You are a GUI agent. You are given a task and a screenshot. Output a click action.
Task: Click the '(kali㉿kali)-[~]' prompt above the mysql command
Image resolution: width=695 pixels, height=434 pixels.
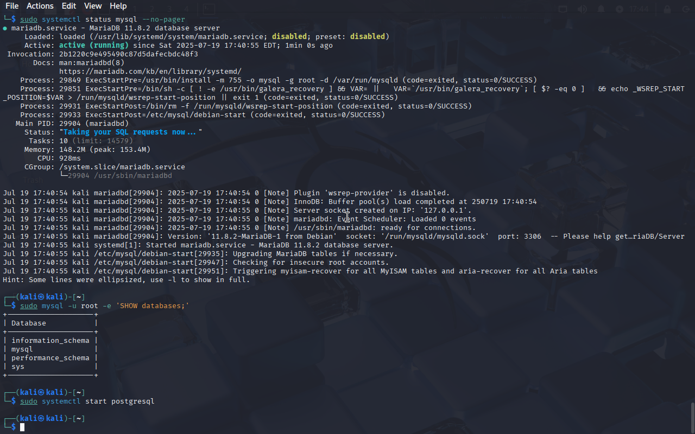[x=50, y=297]
